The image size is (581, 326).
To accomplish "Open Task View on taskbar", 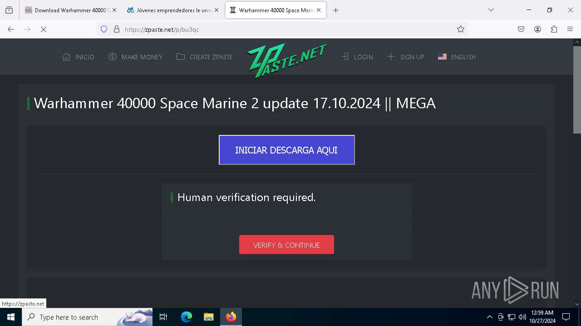I will point(163,317).
